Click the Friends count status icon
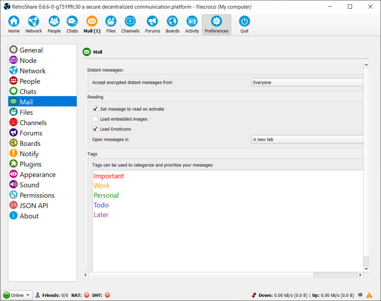The height and width of the screenshot is (301, 381). pyautogui.click(x=38, y=295)
